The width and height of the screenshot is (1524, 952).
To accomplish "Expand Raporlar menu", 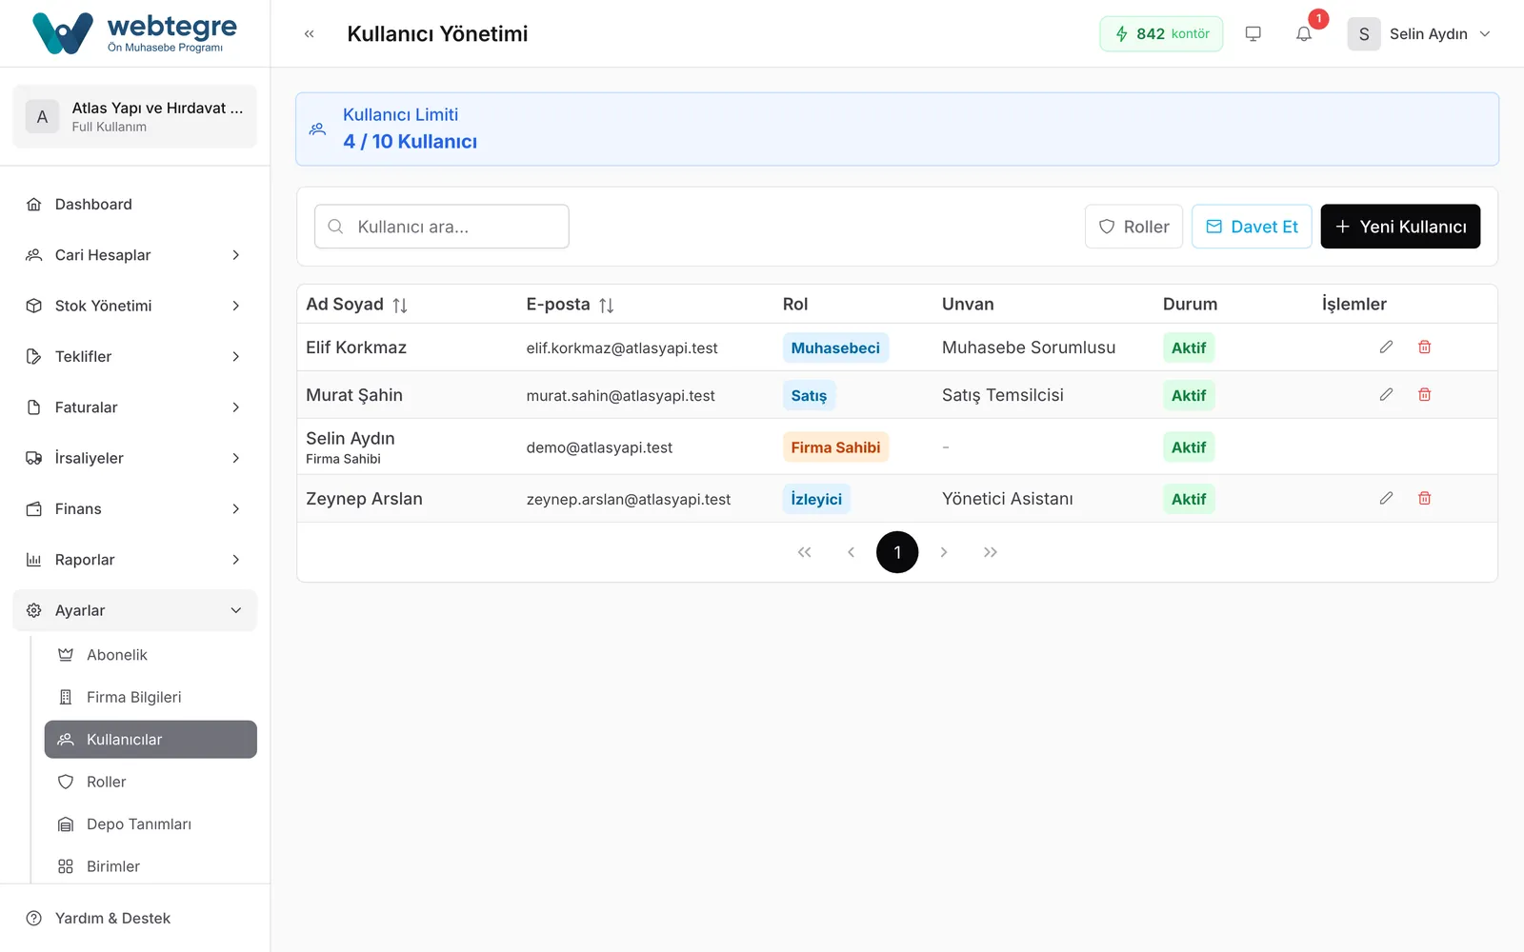I will (x=135, y=560).
